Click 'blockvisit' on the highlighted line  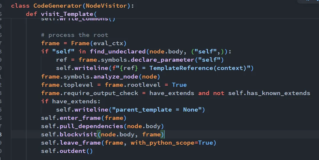(x=78, y=134)
